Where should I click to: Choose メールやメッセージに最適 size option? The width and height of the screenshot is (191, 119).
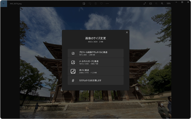[95, 62]
